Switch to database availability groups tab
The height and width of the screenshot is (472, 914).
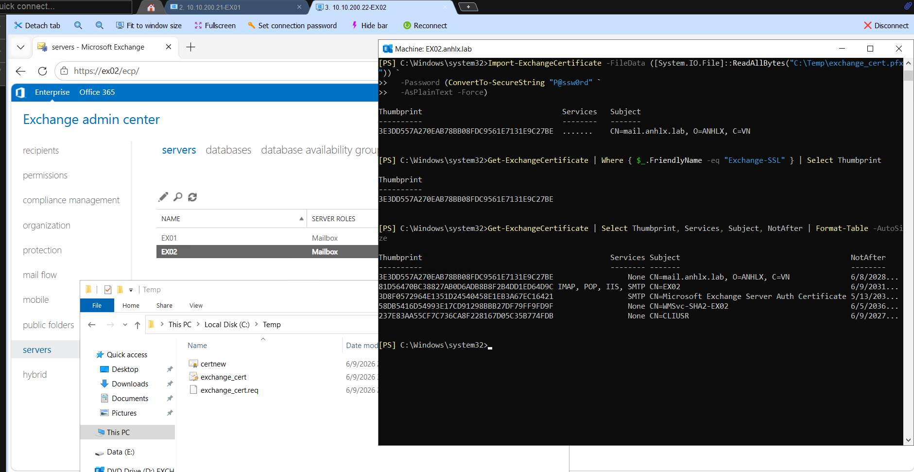[319, 150]
